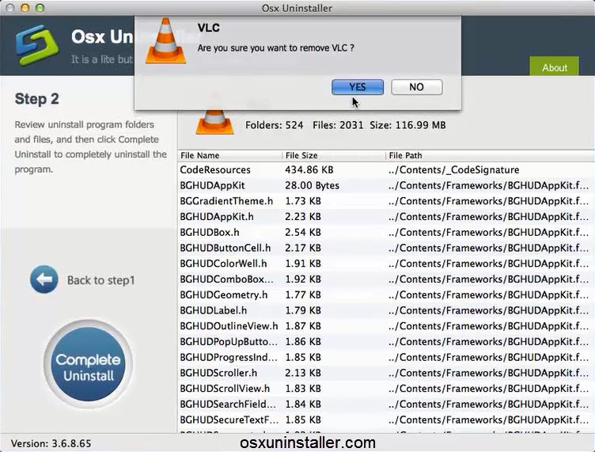Select the BGHUDLabel.h file row
The width and height of the screenshot is (595, 452).
386,310
